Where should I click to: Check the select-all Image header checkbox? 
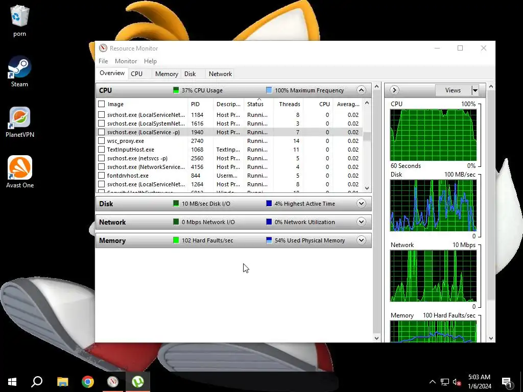(102, 104)
